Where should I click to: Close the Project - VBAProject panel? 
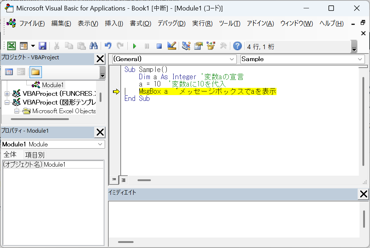(x=100, y=59)
